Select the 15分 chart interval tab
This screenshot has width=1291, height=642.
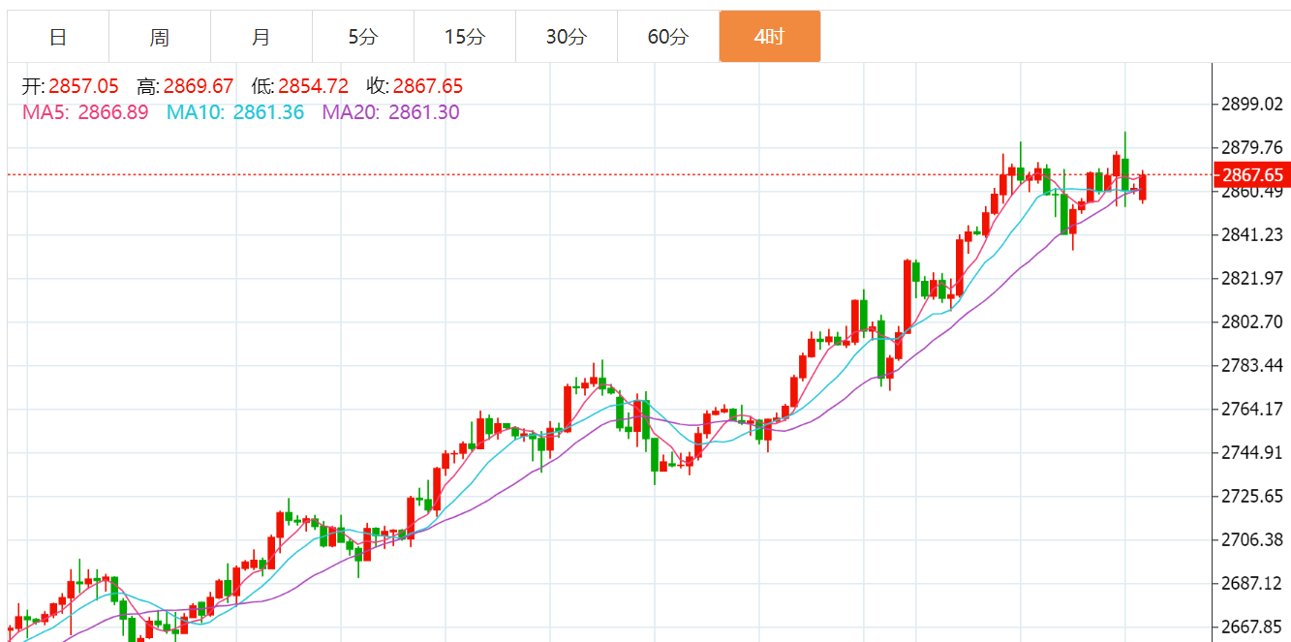[x=465, y=37]
